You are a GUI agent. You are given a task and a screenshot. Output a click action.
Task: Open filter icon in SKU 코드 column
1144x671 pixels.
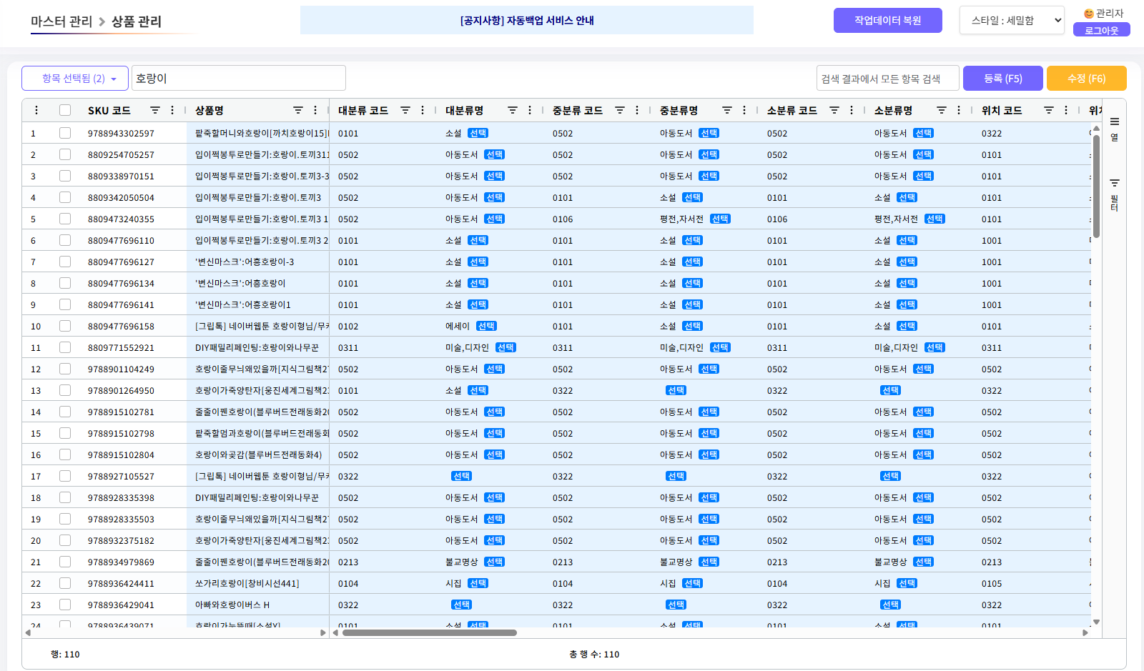pyautogui.click(x=154, y=110)
